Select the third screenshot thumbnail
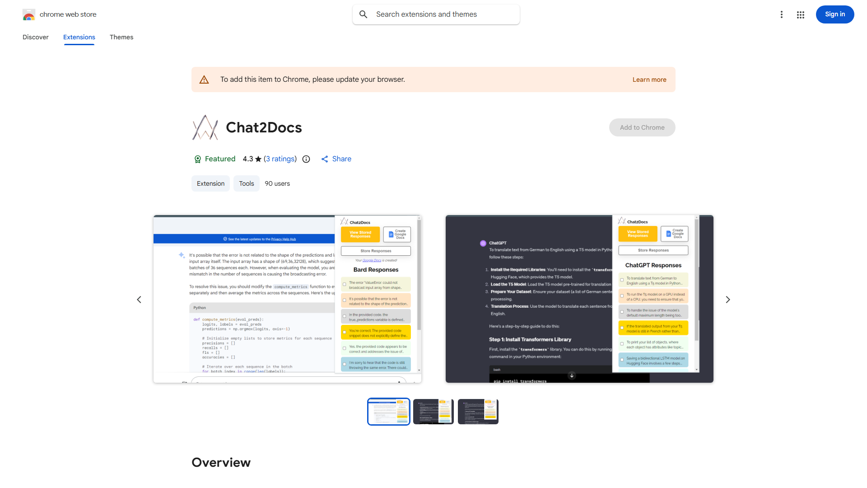Screen dimensions: 867x488 [x=478, y=411]
